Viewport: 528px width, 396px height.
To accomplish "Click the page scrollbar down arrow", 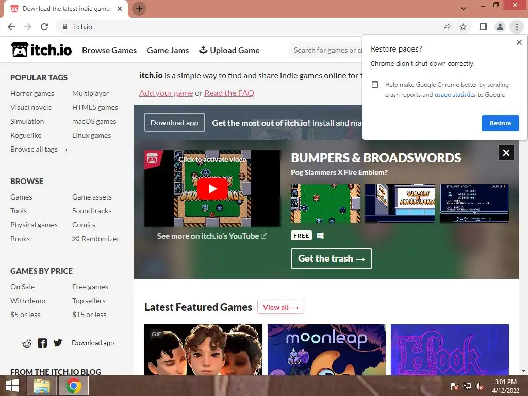I will [x=523, y=371].
